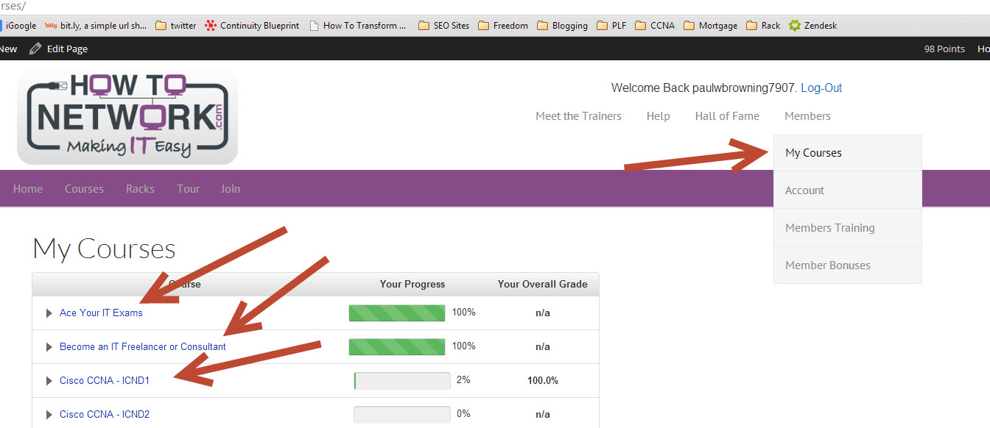The width and height of the screenshot is (990, 428).
Task: Open the Zendesk bookmark gear icon
Action: 794,25
